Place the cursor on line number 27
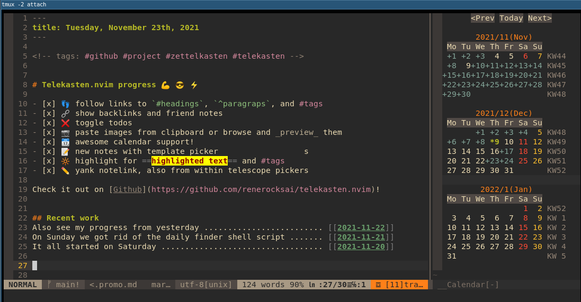581x302 pixels. [x=23, y=266]
